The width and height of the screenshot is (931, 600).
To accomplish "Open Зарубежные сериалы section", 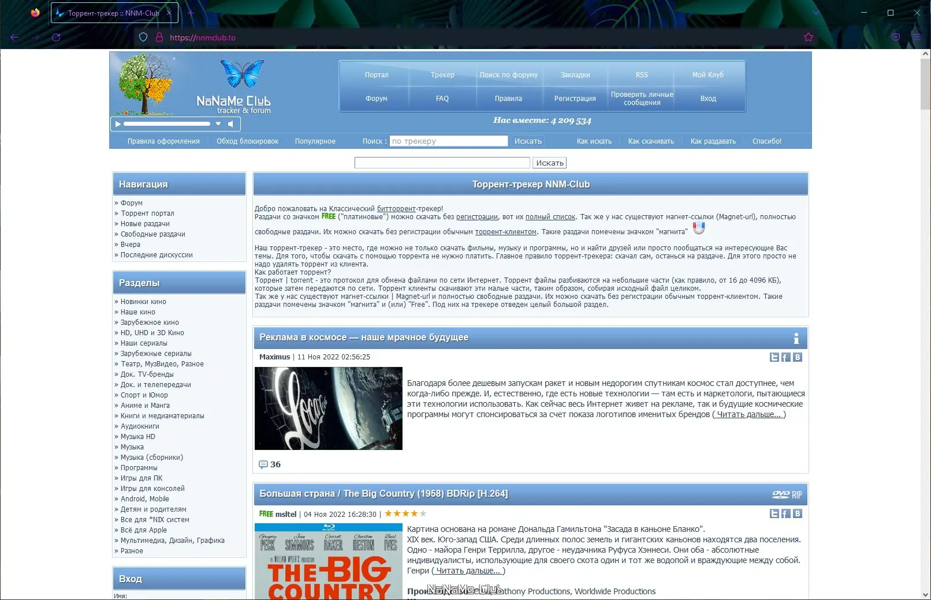I will coord(156,354).
